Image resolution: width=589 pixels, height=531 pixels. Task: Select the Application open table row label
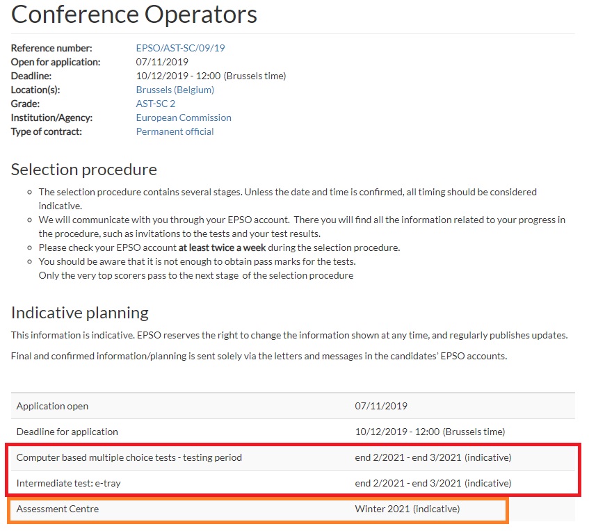click(52, 406)
